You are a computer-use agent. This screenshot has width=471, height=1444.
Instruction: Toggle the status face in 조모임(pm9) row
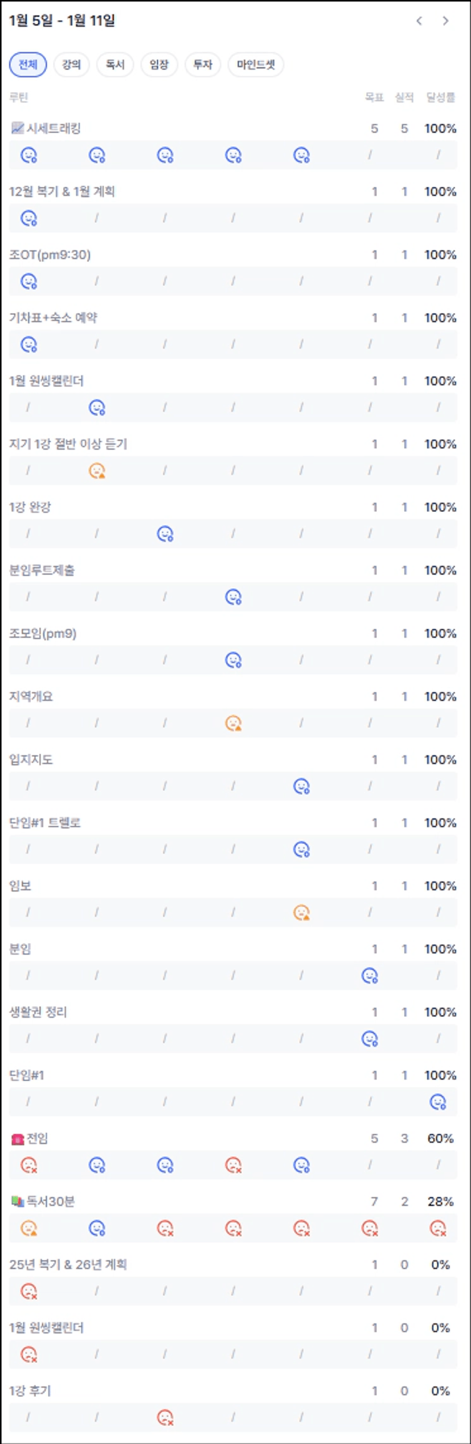(234, 660)
